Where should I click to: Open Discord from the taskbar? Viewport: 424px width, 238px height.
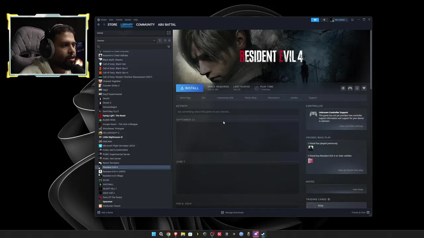[x=256, y=234]
